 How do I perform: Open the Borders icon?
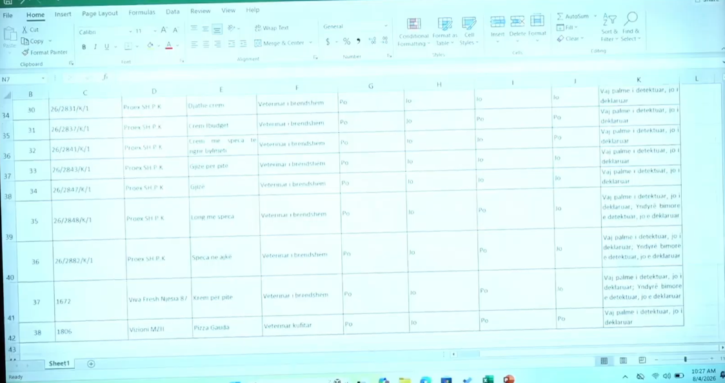click(x=128, y=46)
